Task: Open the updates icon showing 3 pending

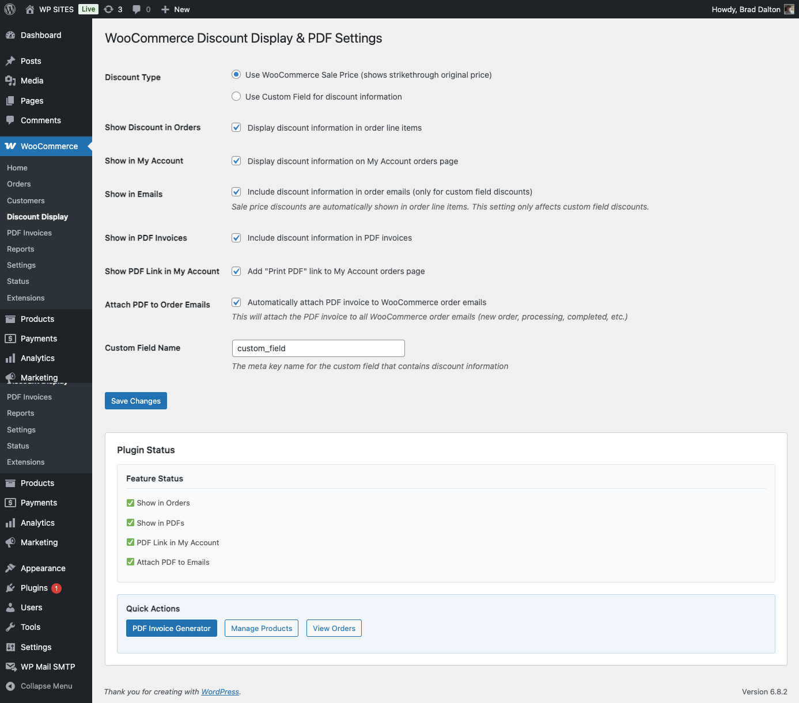Action: (109, 9)
